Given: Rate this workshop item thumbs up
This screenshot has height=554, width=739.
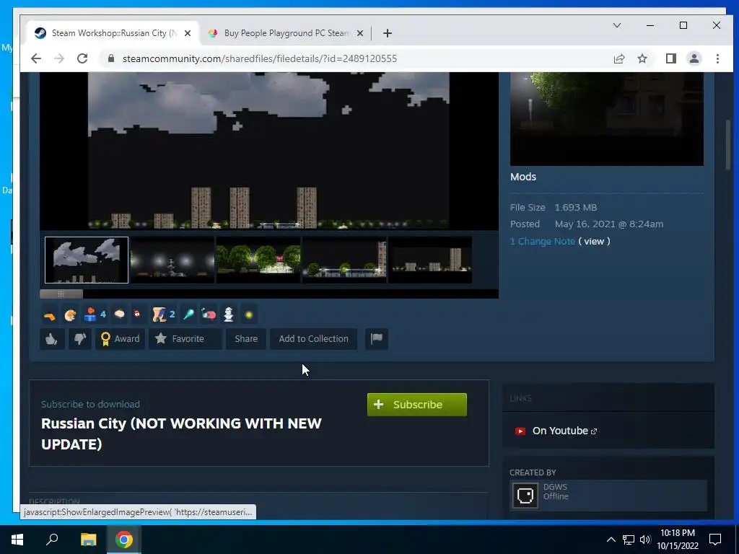Looking at the screenshot, I should point(52,339).
